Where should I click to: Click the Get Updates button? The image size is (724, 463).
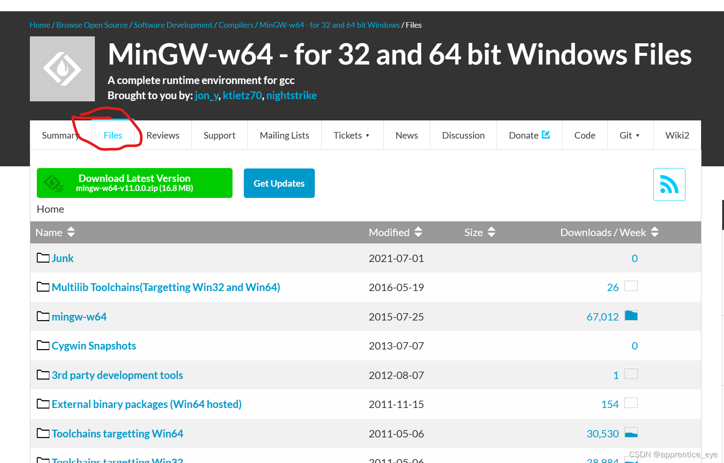point(279,183)
